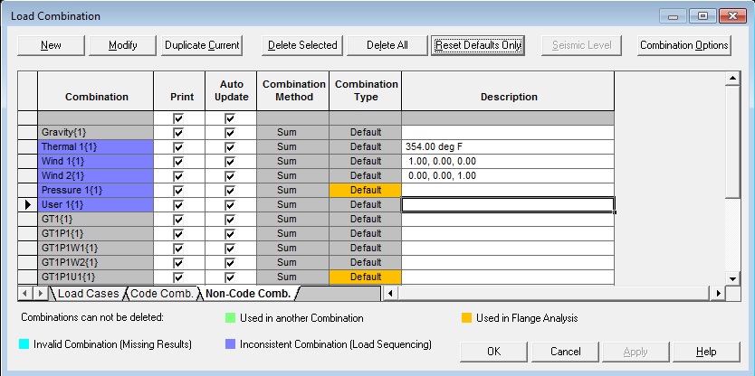Click the Help button
This screenshot has height=376, width=755.
706,352
